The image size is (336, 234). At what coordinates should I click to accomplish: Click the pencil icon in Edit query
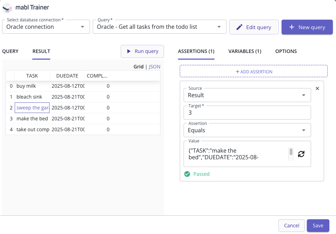click(x=239, y=27)
